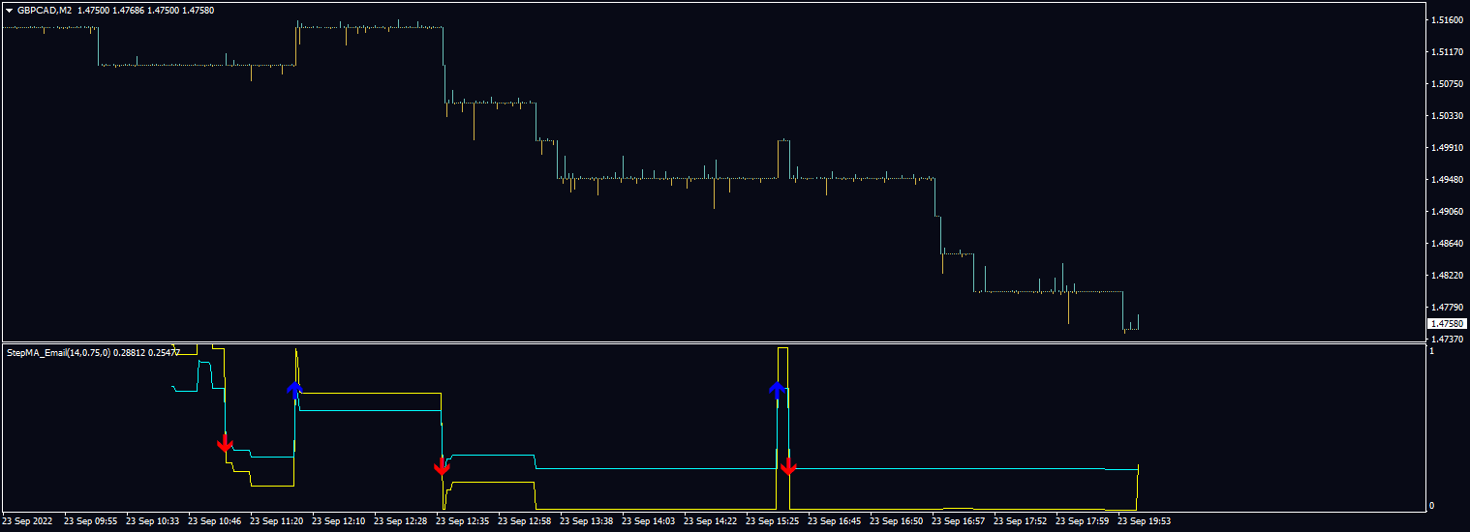1470x532 pixels.
Task: Click the 1.51170 price scale label
Action: pyautogui.click(x=1447, y=51)
